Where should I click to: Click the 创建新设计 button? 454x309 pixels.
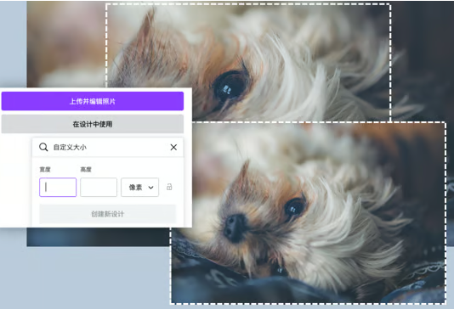107,214
